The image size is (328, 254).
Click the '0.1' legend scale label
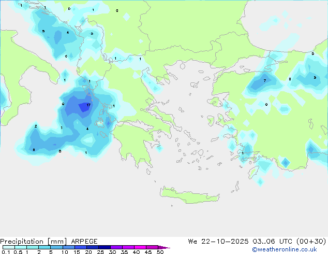6,252
